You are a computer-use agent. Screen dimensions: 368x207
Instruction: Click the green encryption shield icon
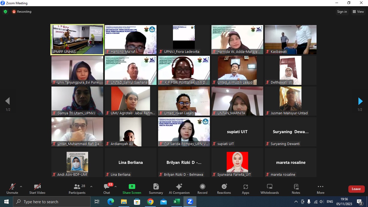pos(5,12)
